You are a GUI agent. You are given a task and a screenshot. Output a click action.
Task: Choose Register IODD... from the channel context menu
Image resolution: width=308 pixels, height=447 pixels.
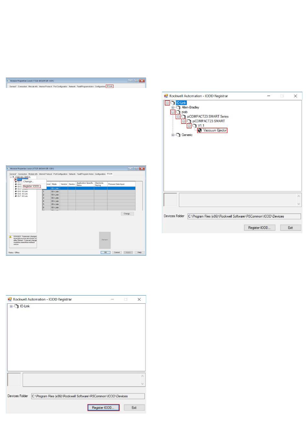[32, 187]
